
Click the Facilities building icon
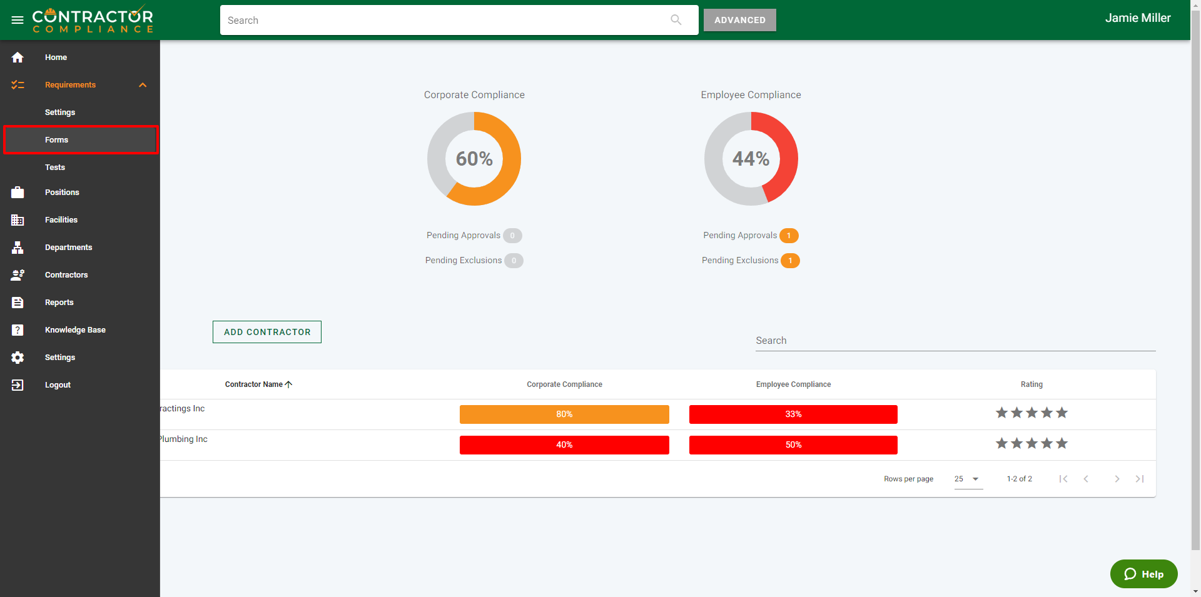[x=18, y=220]
